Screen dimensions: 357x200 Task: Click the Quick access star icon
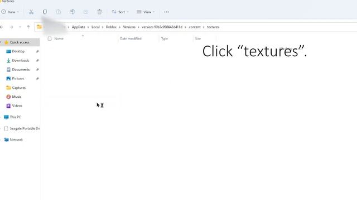[6, 42]
